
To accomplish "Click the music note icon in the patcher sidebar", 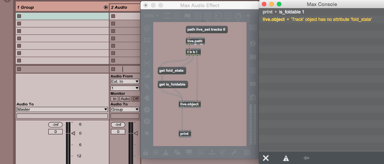I will coord(147,51).
